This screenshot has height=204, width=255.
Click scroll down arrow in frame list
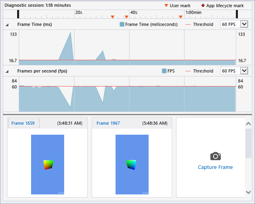tap(248, 192)
